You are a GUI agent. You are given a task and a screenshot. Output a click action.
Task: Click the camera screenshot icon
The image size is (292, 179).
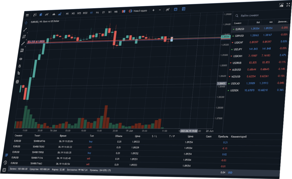click(281, 5)
